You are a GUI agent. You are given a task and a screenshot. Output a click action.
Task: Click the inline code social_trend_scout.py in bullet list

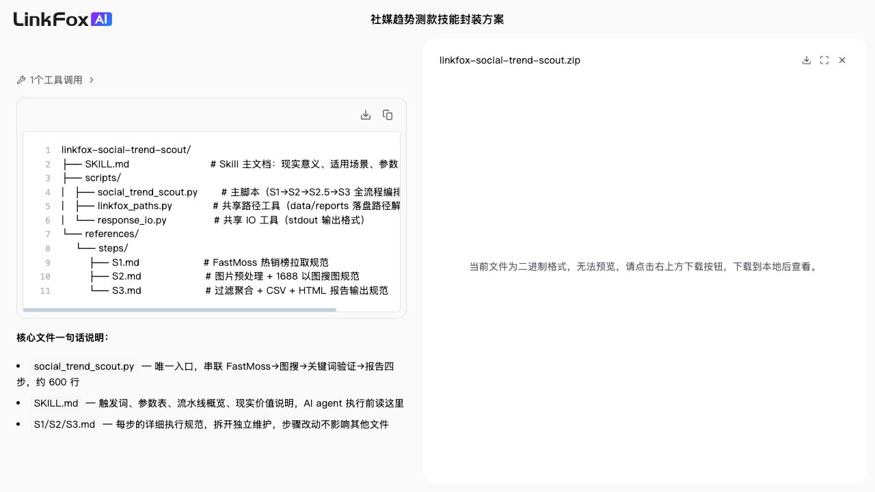coord(84,366)
